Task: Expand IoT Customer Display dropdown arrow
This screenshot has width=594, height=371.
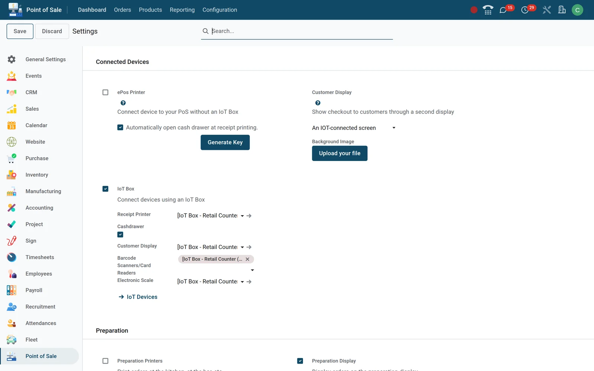Action: tap(242, 247)
